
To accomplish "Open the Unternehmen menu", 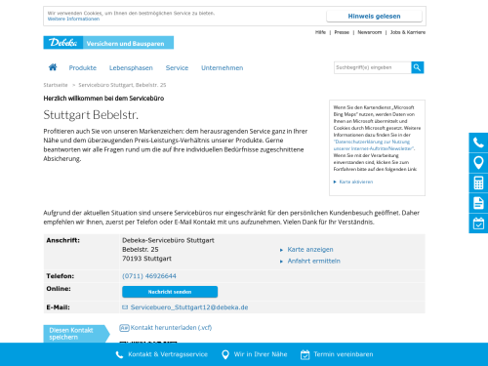I will (223, 68).
